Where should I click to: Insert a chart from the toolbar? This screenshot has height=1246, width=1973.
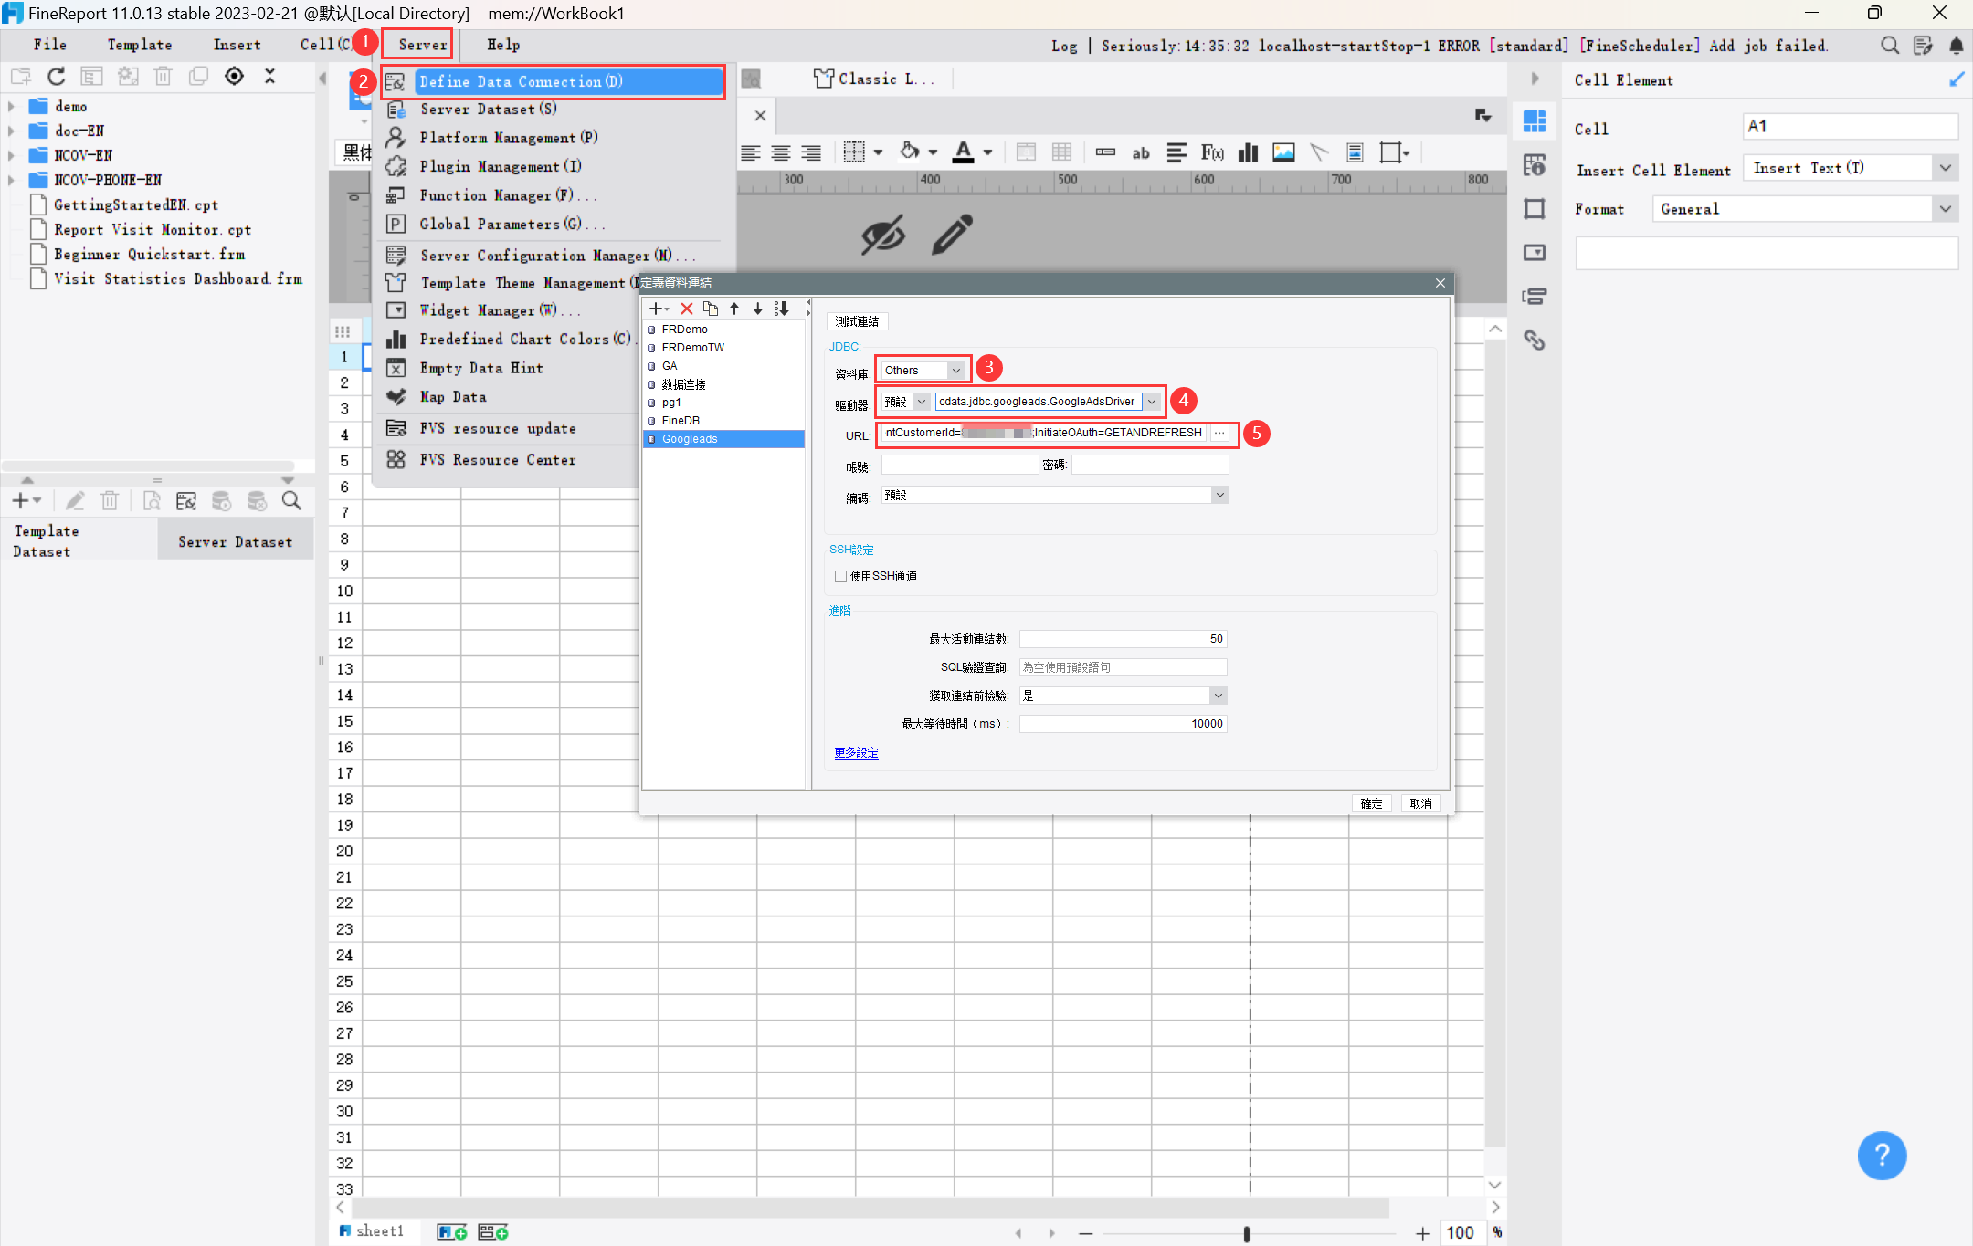[x=1248, y=152]
